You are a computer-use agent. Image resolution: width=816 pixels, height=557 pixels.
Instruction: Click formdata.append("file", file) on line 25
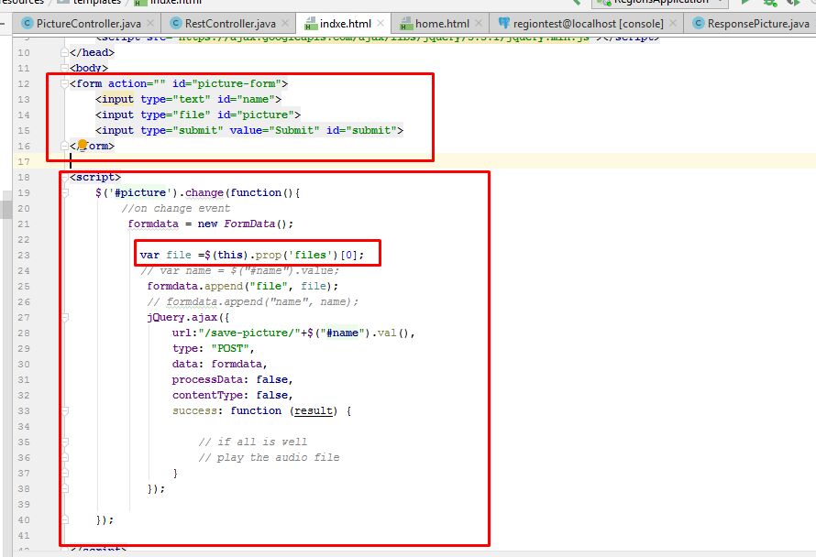tap(243, 287)
